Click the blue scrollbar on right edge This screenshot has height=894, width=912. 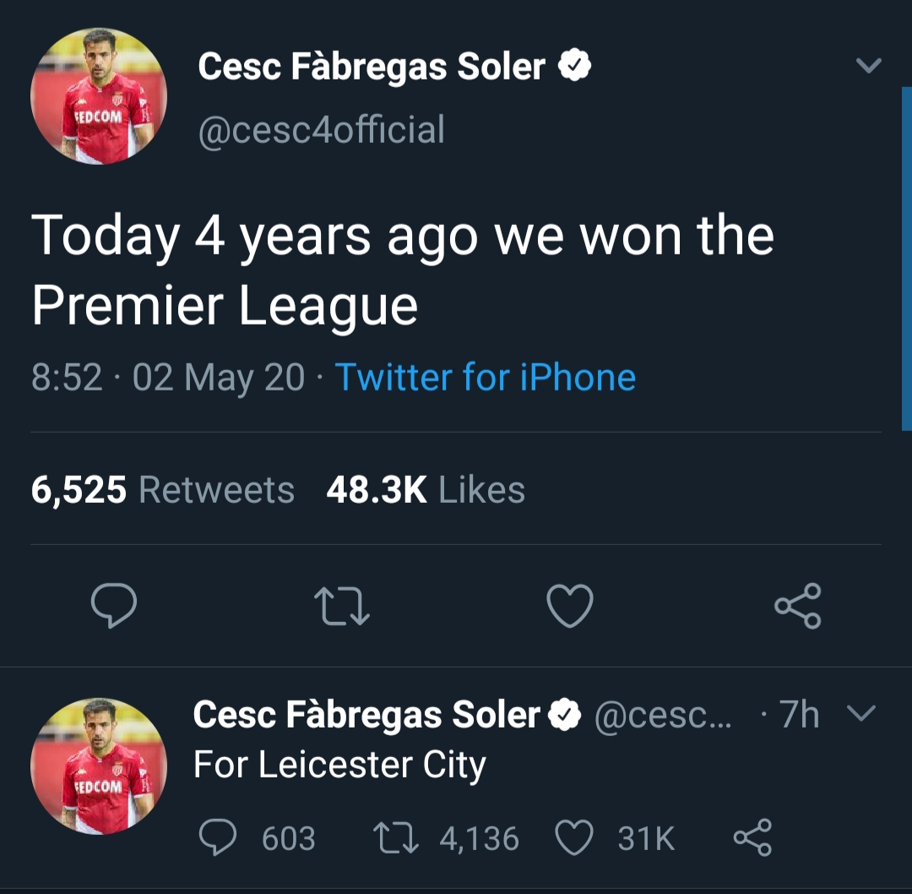tap(906, 259)
